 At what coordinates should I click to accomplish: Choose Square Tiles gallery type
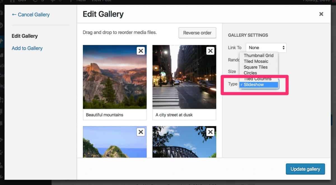coord(259,67)
